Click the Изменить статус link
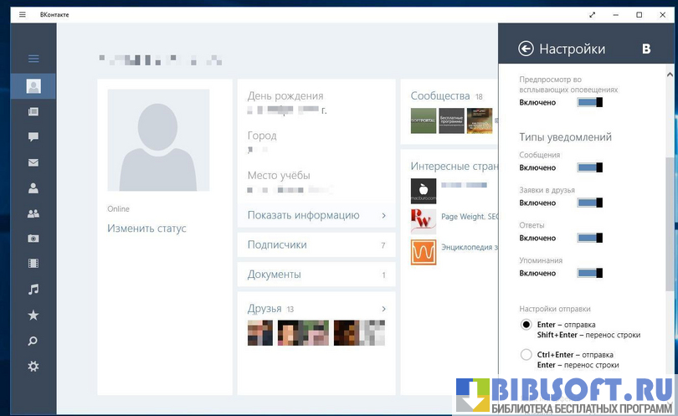The width and height of the screenshot is (678, 416). point(146,229)
